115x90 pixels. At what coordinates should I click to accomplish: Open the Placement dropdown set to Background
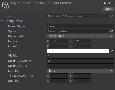tap(80, 36)
